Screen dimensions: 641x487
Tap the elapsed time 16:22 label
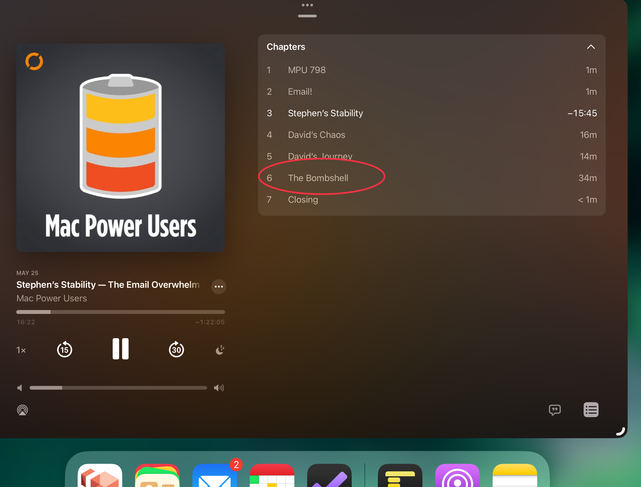[26, 322]
